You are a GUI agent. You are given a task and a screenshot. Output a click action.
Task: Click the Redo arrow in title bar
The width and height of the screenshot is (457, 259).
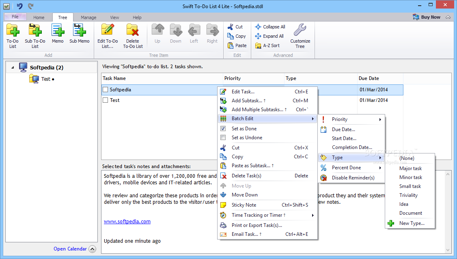[x=30, y=6]
